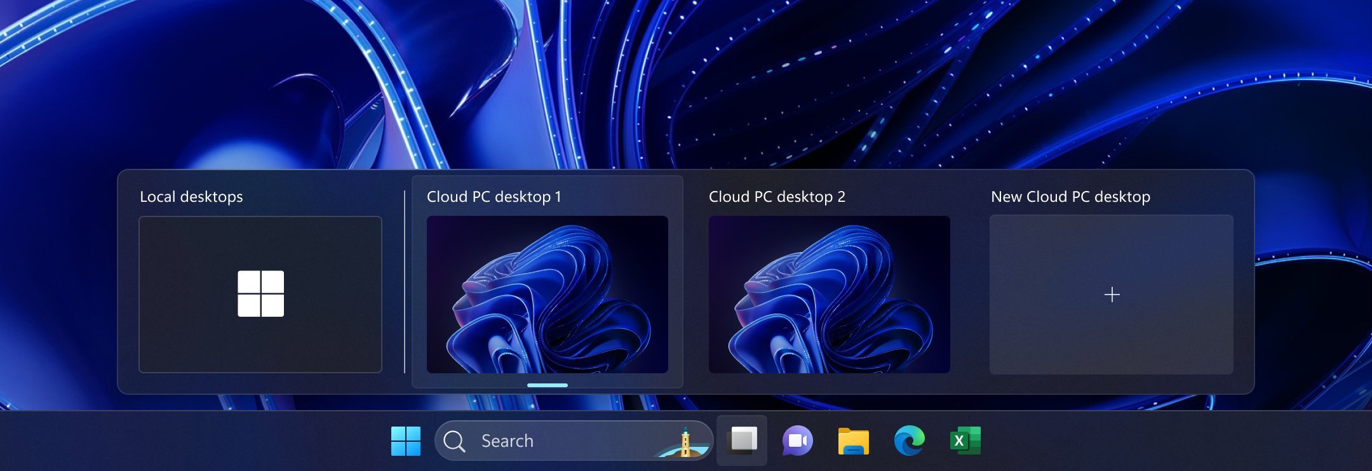The image size is (1372, 471).
Task: Click the Windows logo in Local desktops
Action: tap(260, 294)
